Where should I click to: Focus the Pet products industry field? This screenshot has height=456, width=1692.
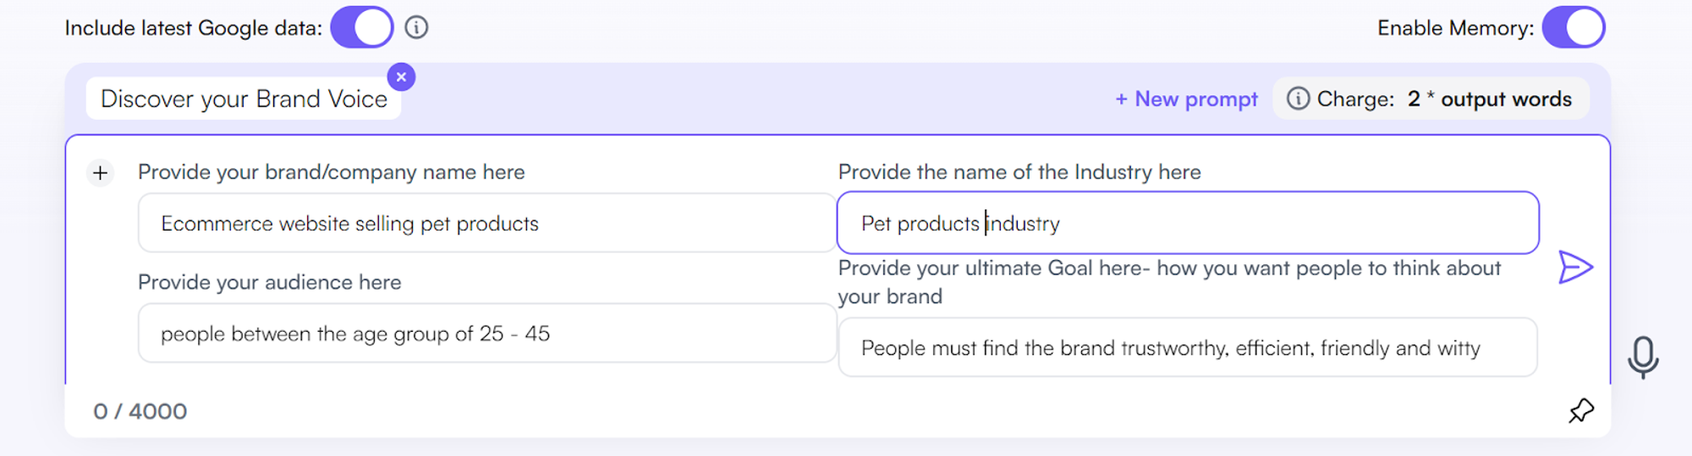(x=1187, y=223)
